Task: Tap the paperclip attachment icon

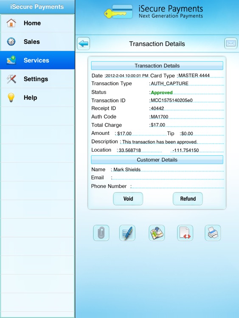Action: (101, 233)
